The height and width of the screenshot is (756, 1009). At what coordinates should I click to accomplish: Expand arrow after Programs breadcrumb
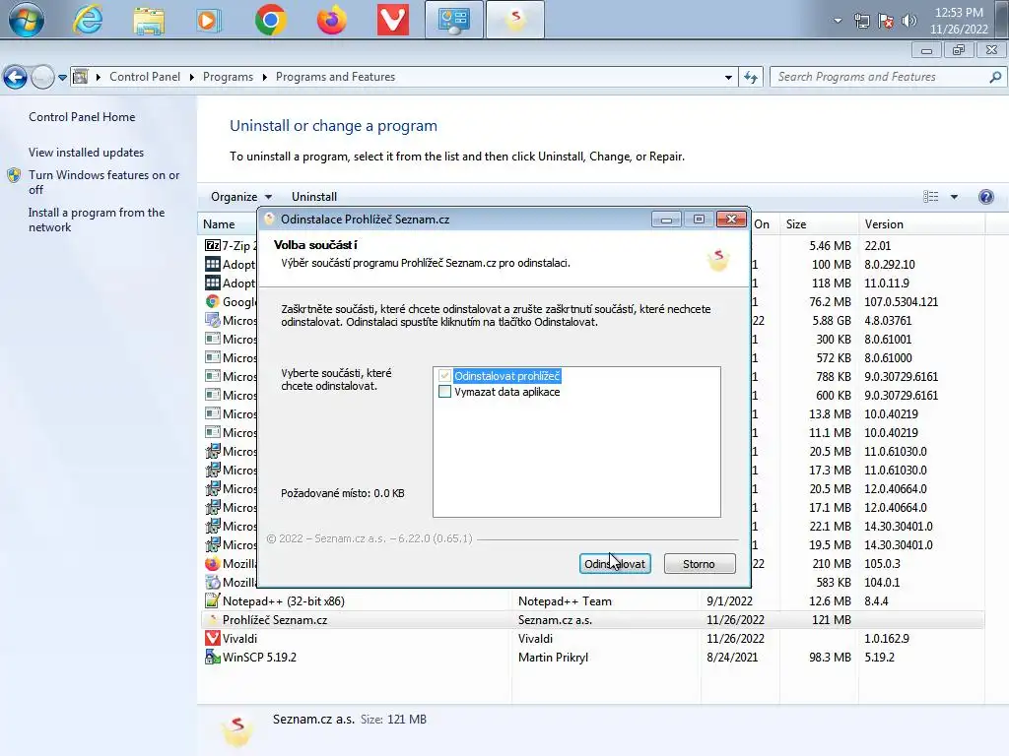(x=264, y=77)
